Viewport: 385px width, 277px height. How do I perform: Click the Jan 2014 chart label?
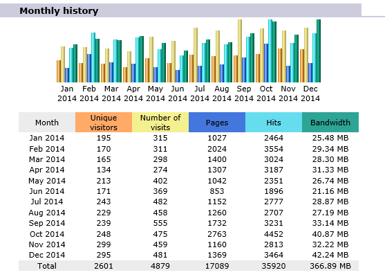(67, 93)
